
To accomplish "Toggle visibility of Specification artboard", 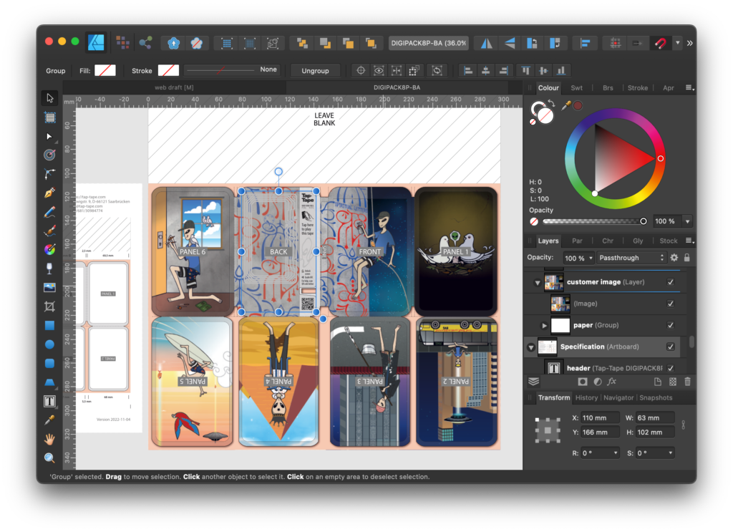I will coord(671,347).
